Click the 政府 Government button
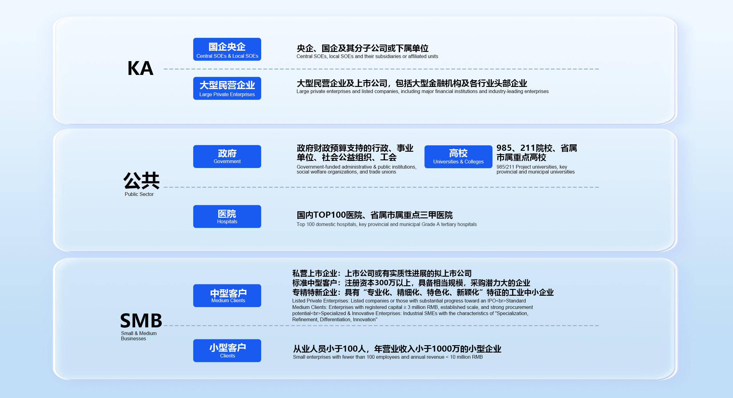Screen dimensions: 733x398 click(227, 157)
